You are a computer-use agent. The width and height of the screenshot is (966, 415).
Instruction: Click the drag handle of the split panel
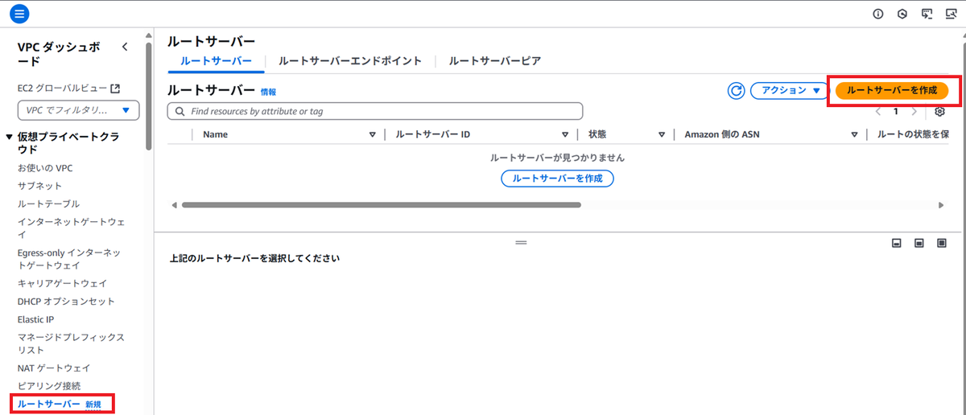(521, 242)
